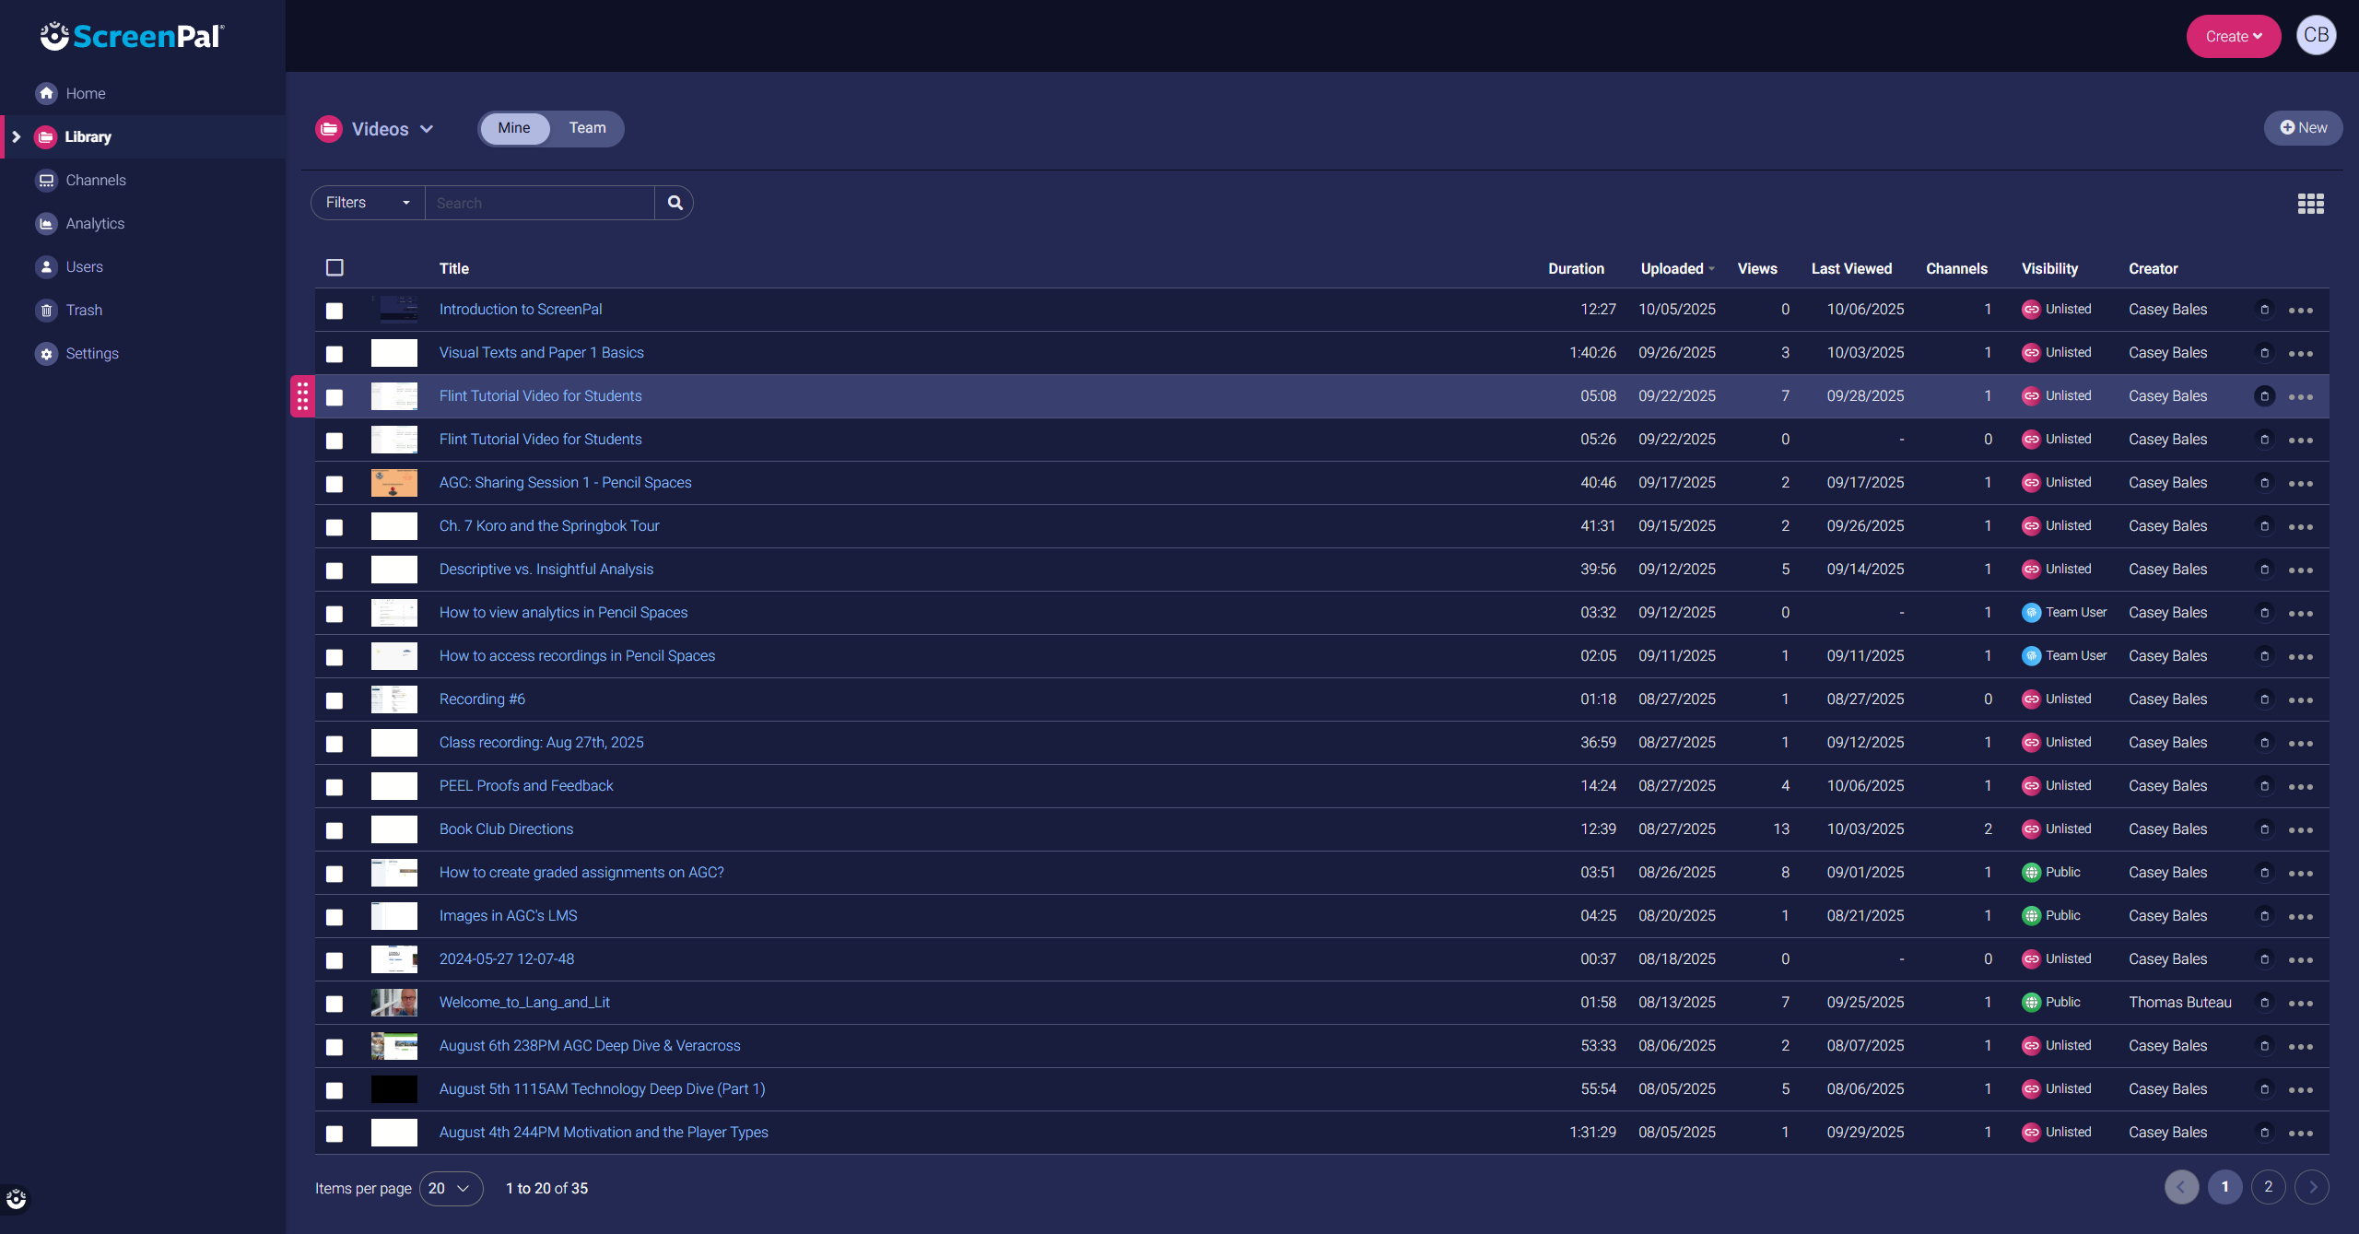
Task: Click the video search input field
Action: pos(539,203)
